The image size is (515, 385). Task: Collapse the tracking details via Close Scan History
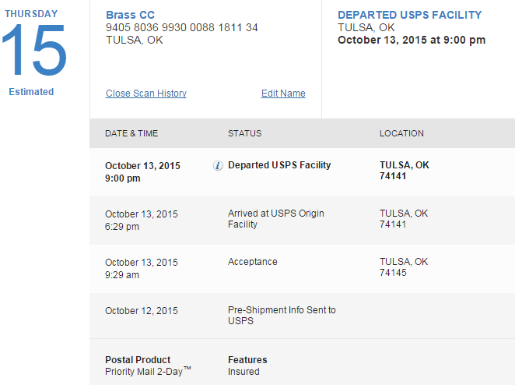click(146, 94)
